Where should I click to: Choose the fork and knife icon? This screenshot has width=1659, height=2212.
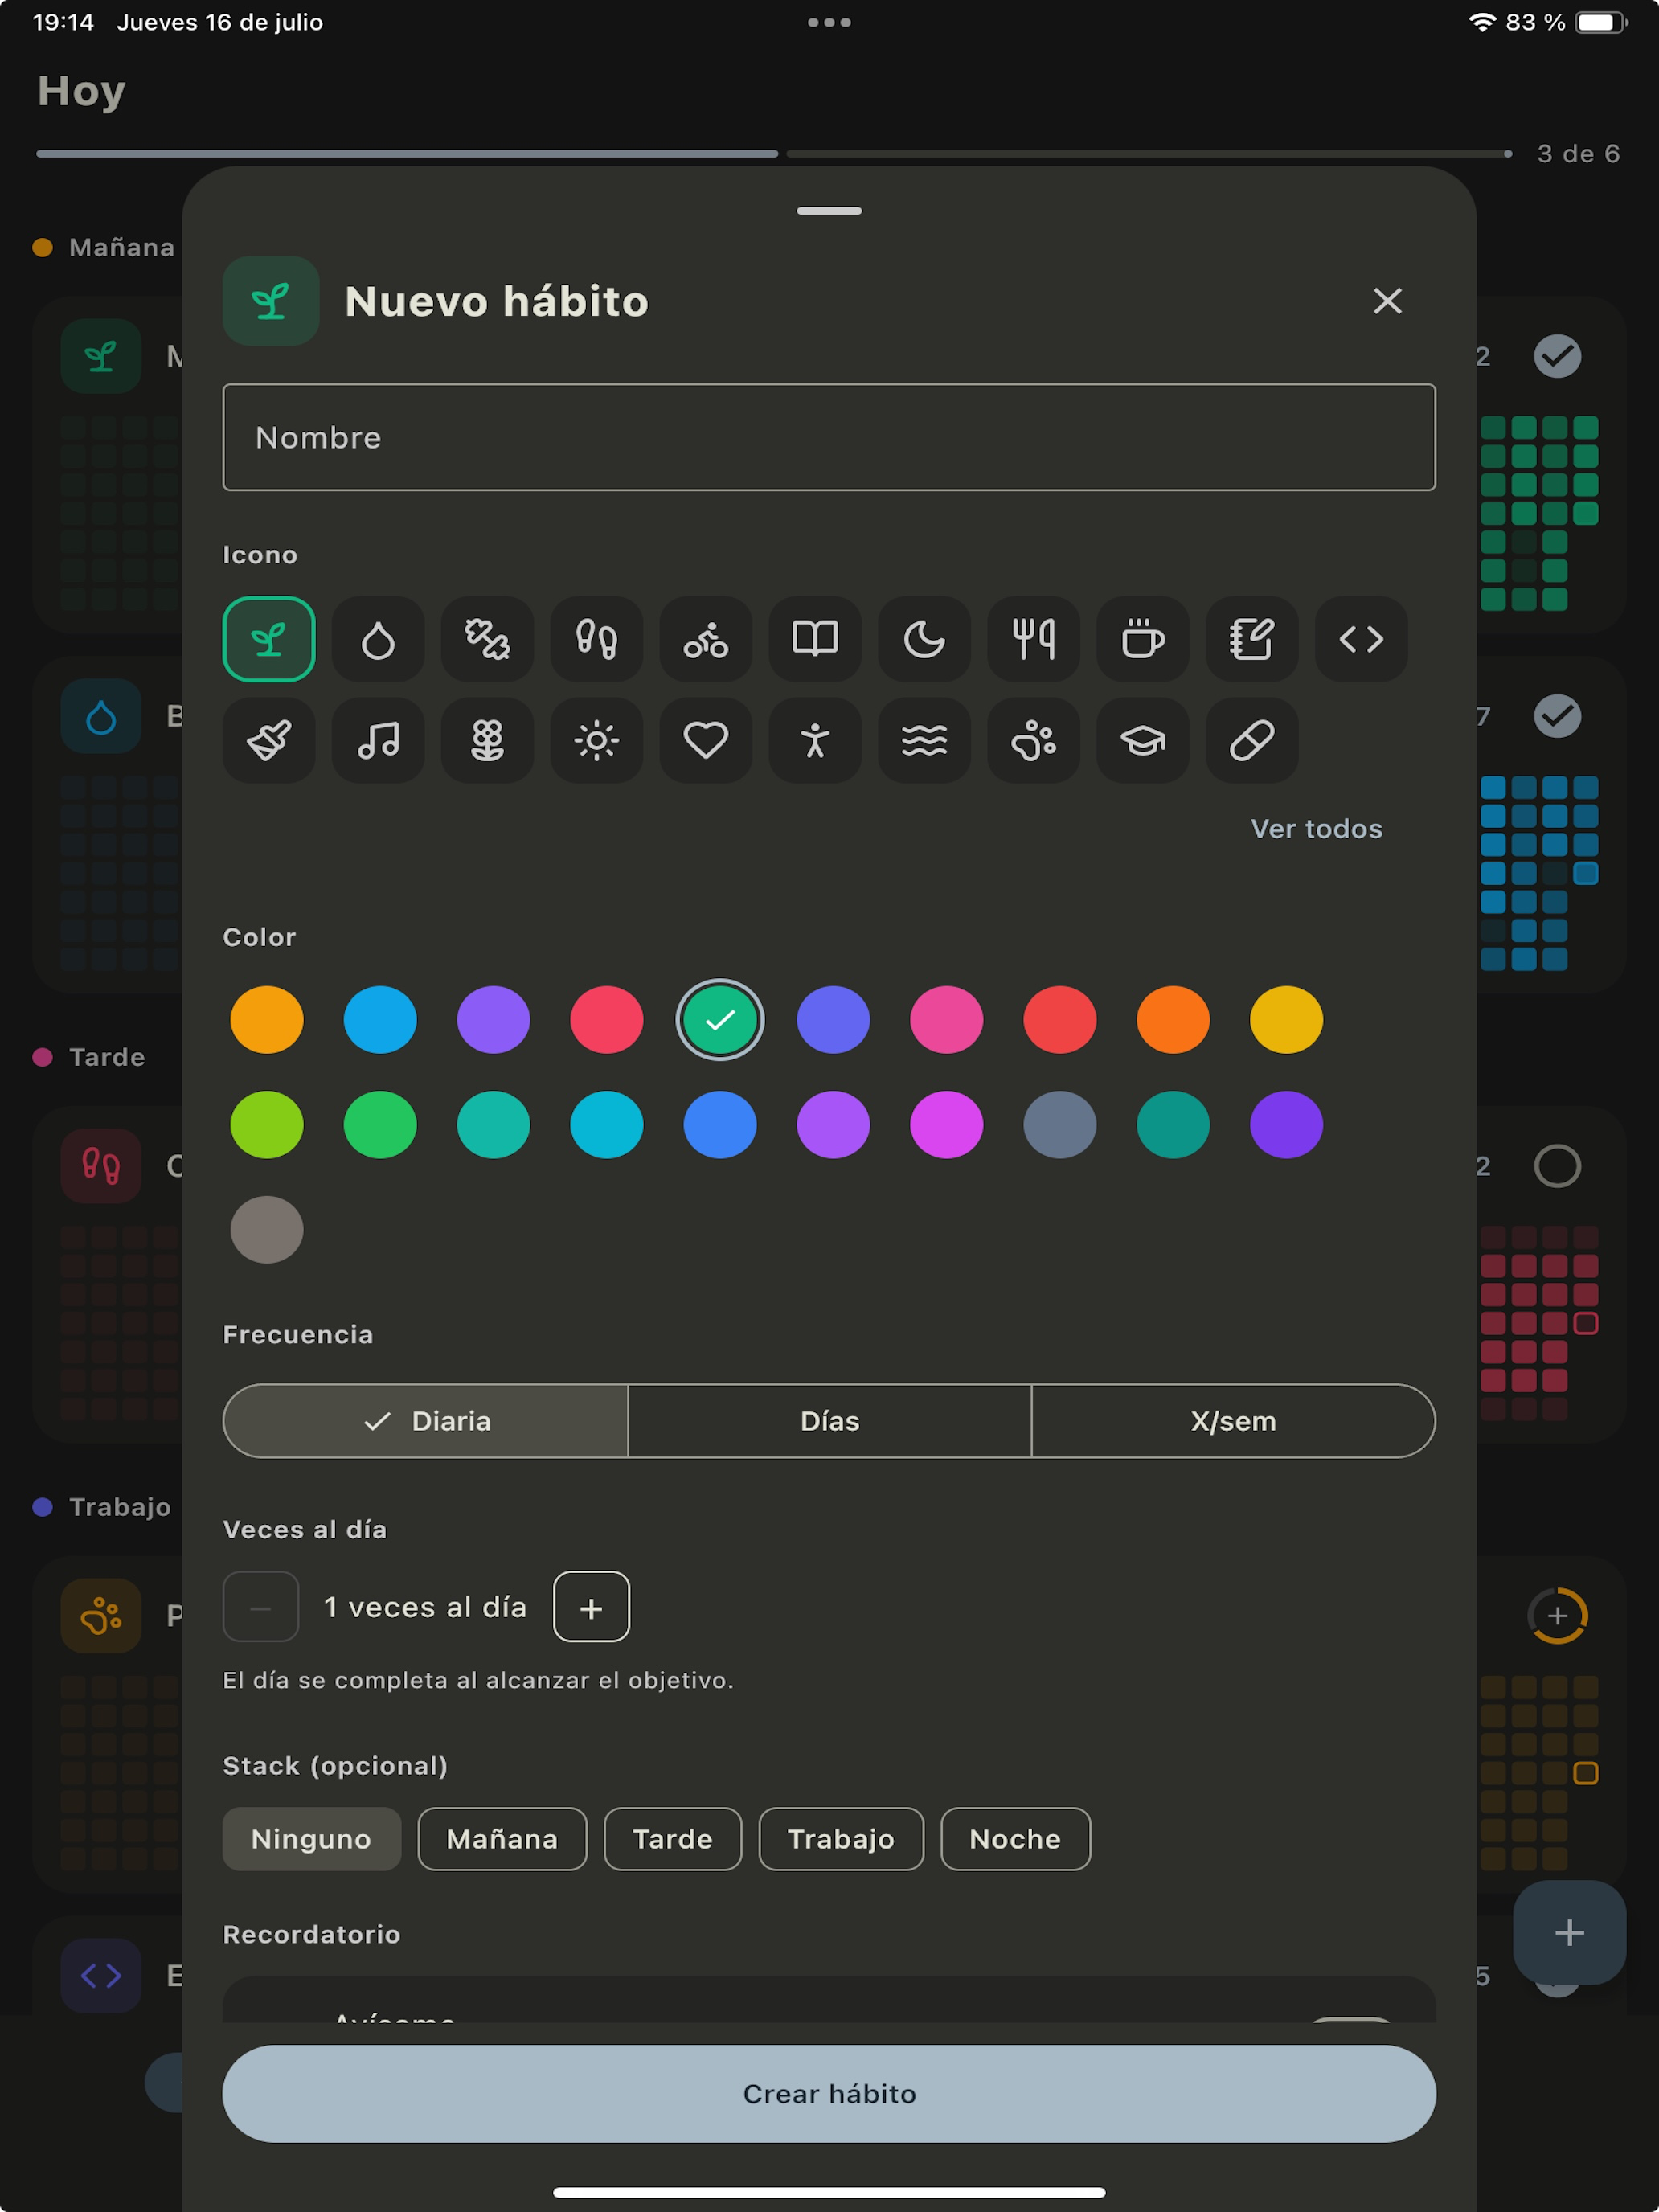(x=1033, y=639)
